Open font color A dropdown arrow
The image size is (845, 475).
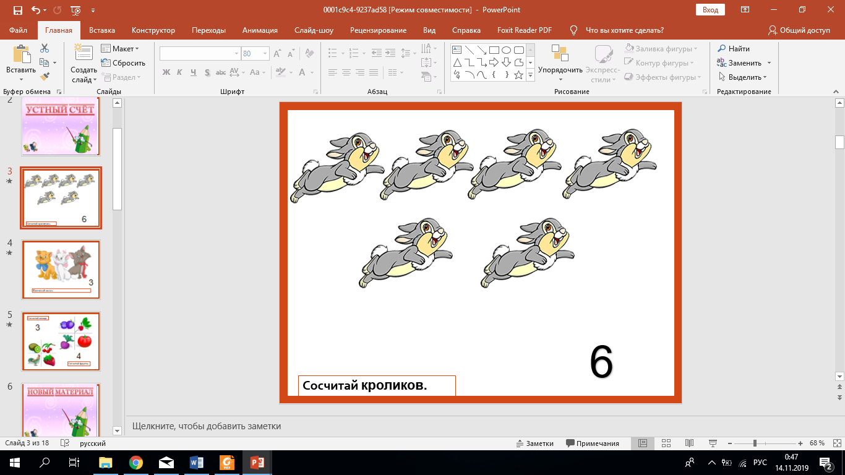click(x=312, y=72)
